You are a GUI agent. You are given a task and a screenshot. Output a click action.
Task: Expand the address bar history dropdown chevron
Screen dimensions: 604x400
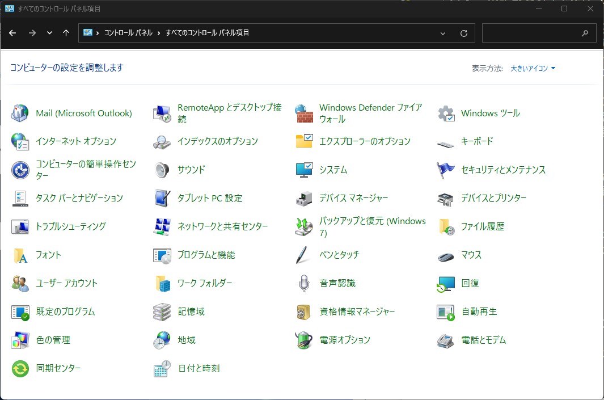(443, 33)
